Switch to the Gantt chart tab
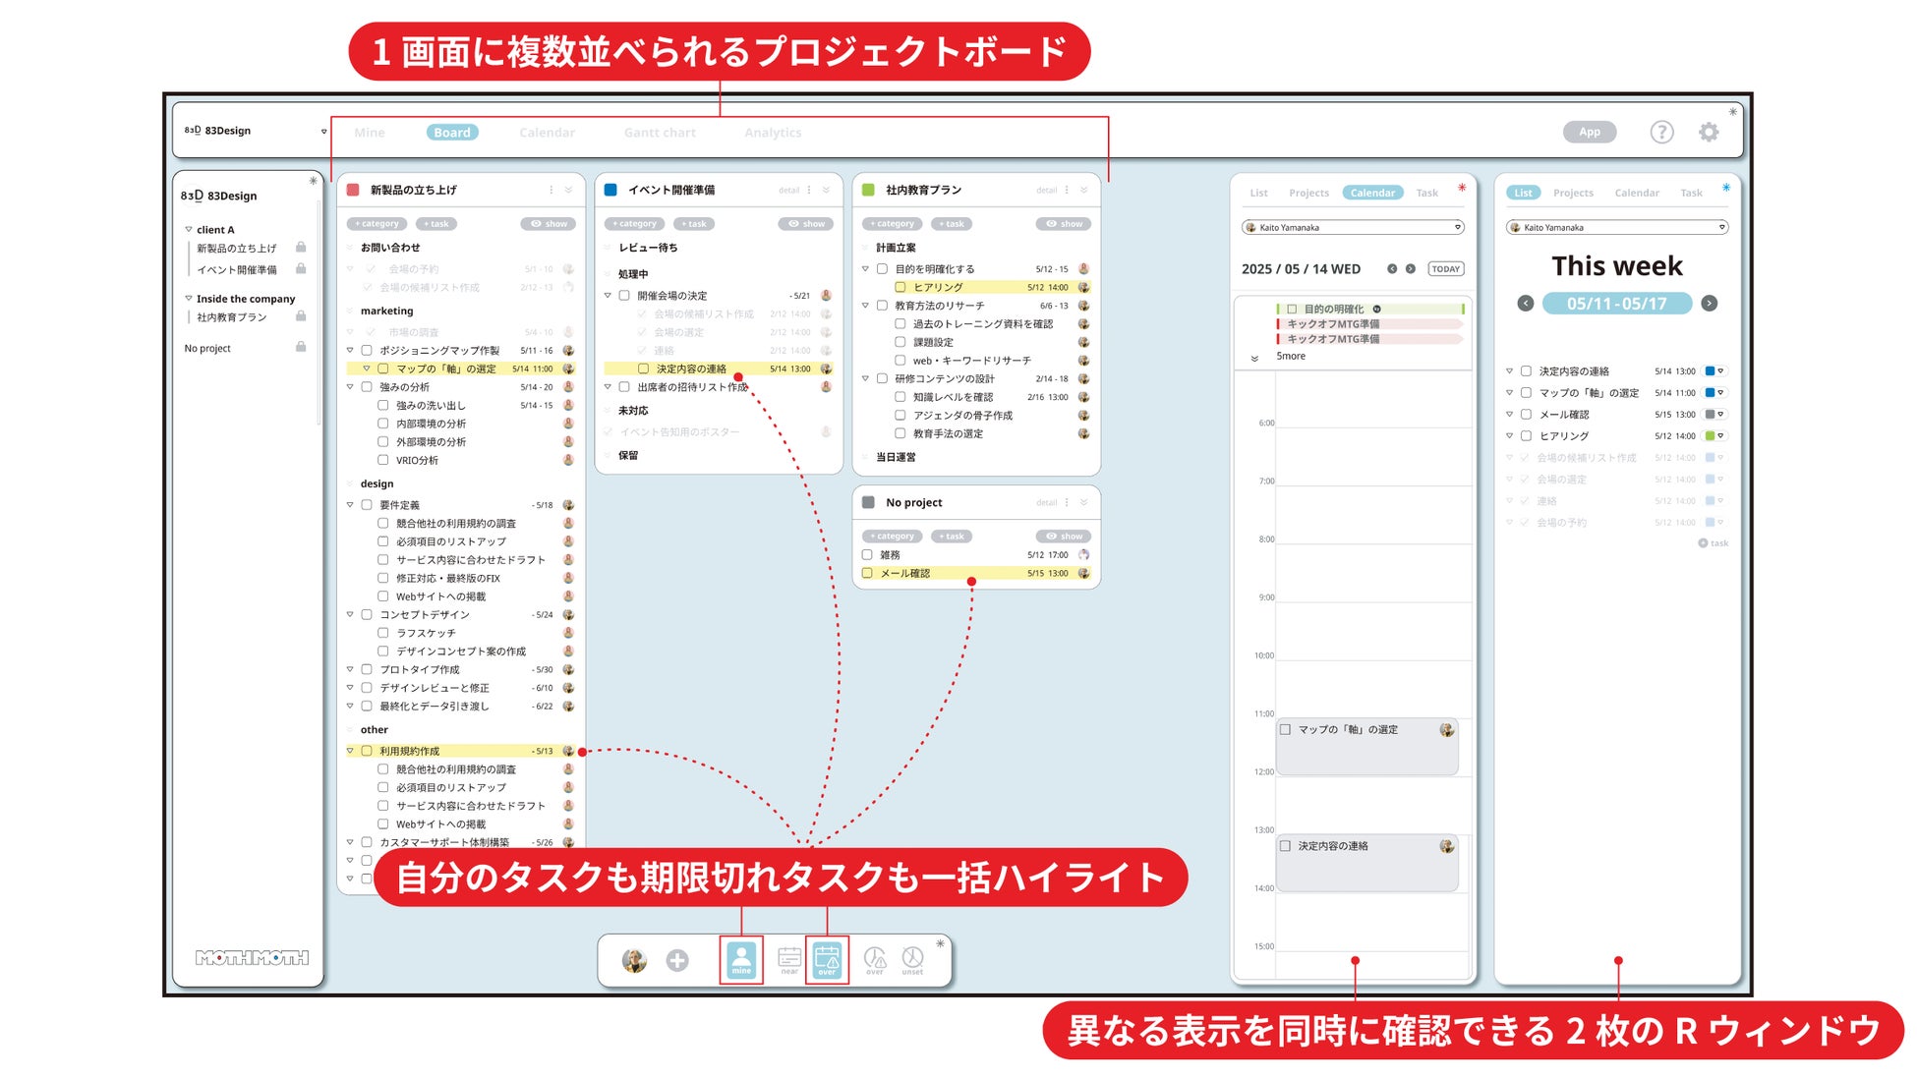 pyautogui.click(x=659, y=133)
